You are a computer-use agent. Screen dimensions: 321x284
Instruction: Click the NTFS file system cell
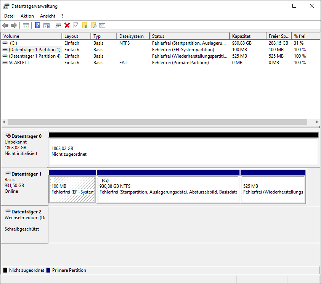124,43
